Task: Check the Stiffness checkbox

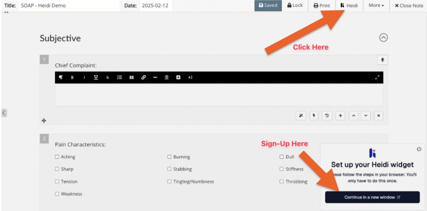Action: 281,169
